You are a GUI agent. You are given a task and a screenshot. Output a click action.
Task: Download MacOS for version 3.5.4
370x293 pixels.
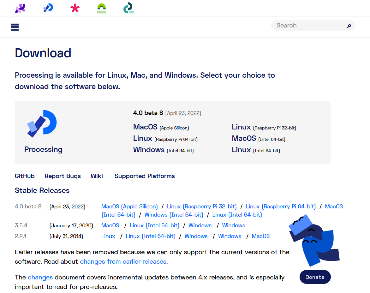pyautogui.click(x=110, y=225)
